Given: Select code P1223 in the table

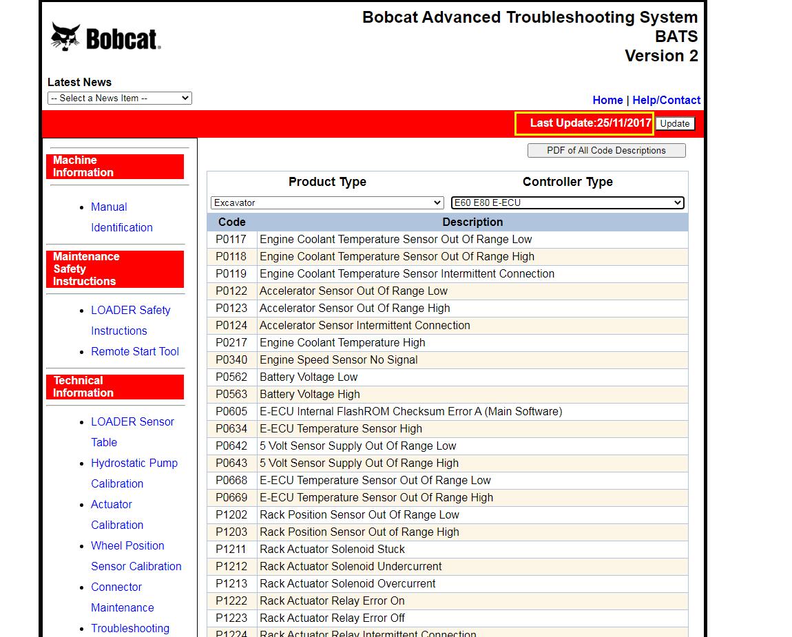Looking at the screenshot, I should point(231,618).
